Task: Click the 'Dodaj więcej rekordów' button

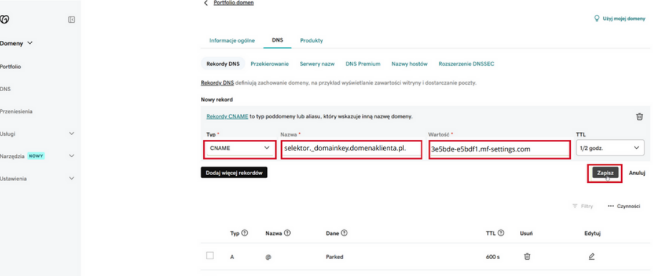Action: click(234, 173)
